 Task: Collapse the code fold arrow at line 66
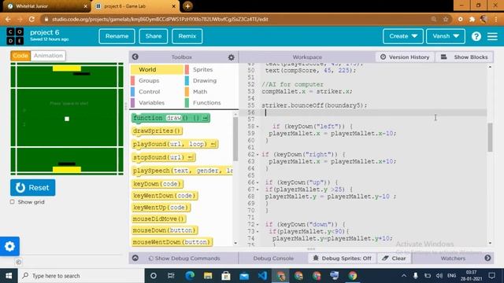tap(258, 182)
